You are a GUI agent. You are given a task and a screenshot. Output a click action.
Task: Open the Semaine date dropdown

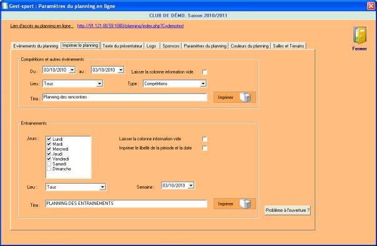(191, 186)
